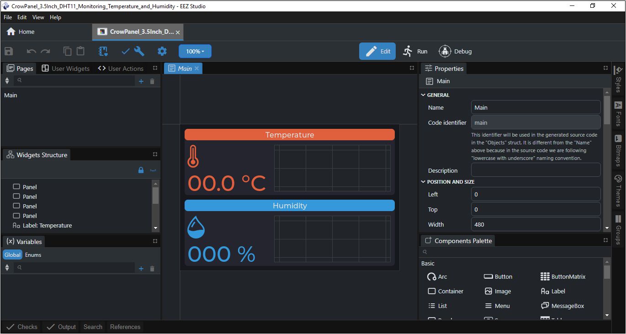626x334 pixels.
Task: Click the Build wrench icon
Action: (x=139, y=51)
